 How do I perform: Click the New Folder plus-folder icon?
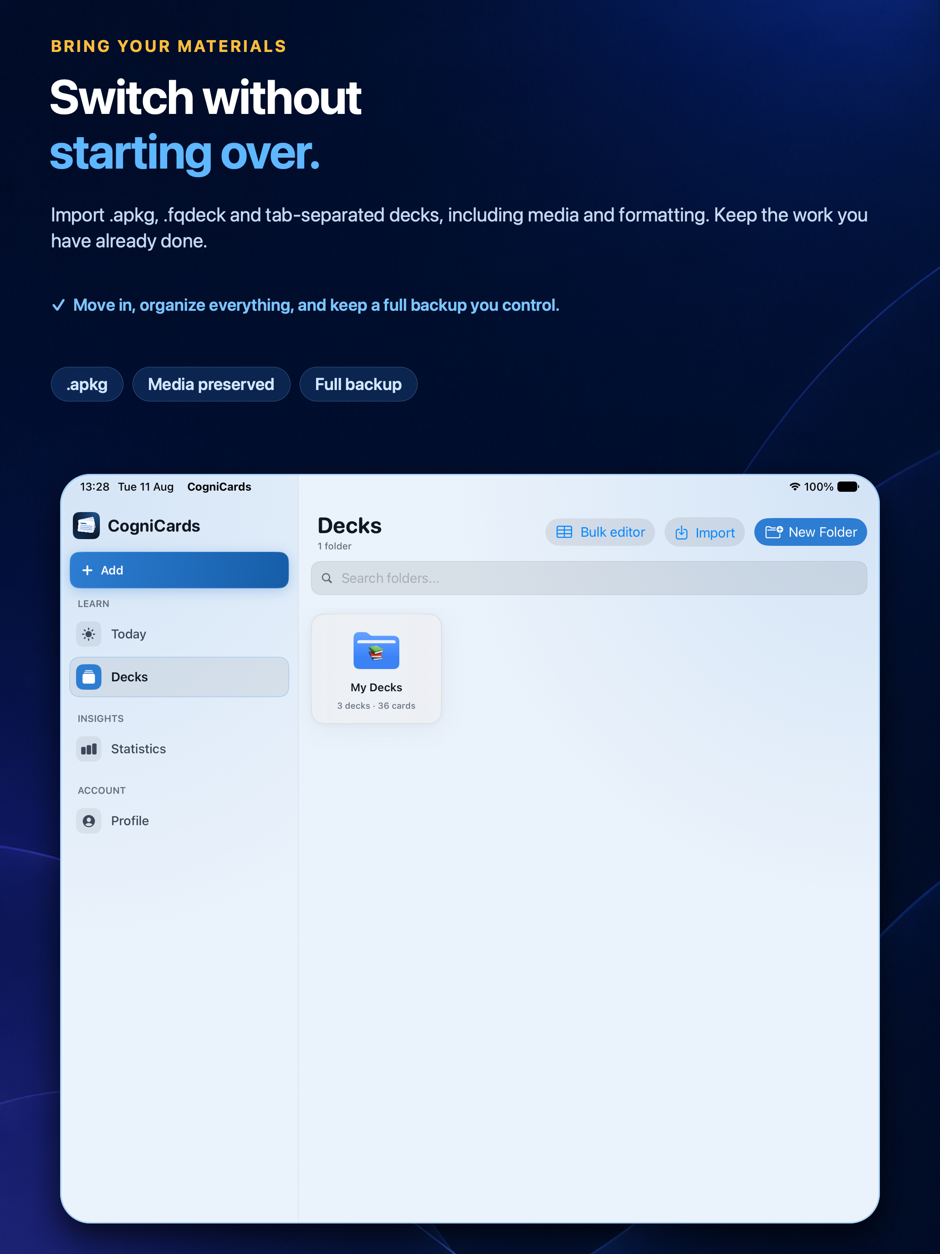pyautogui.click(x=774, y=532)
